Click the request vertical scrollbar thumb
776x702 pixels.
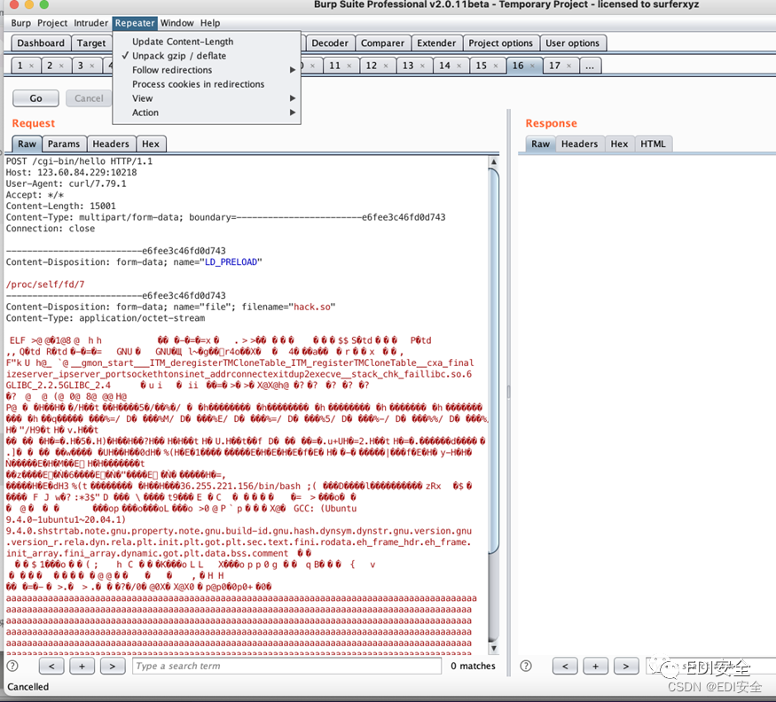[x=493, y=361]
